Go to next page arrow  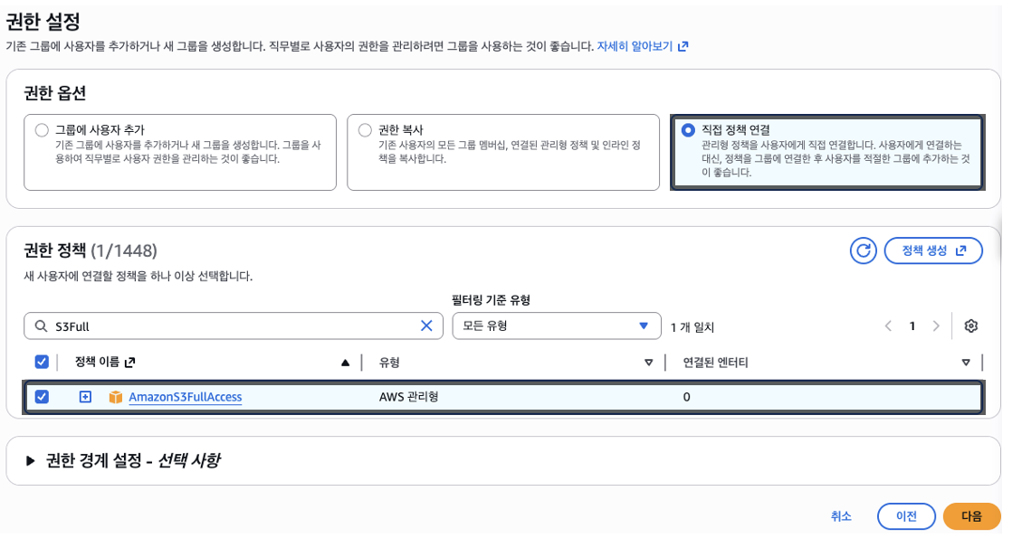[x=936, y=326]
